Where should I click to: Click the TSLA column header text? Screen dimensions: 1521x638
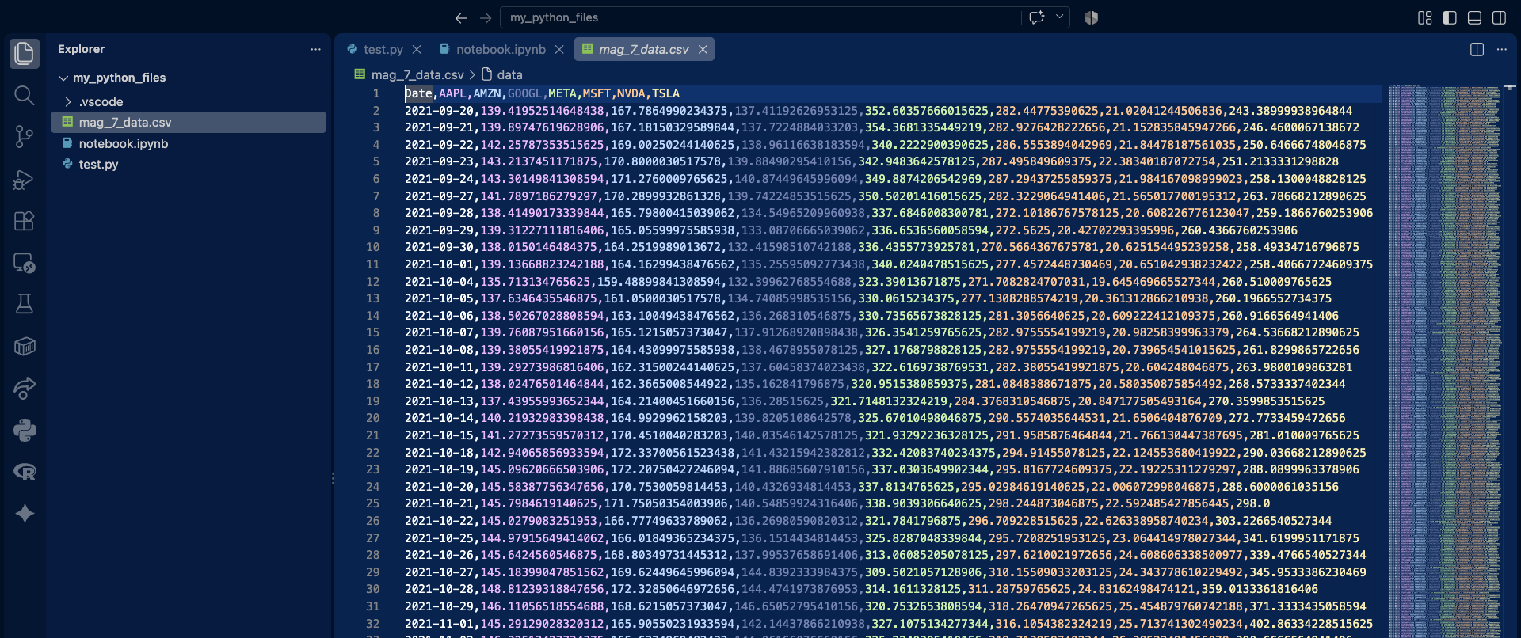click(x=665, y=93)
